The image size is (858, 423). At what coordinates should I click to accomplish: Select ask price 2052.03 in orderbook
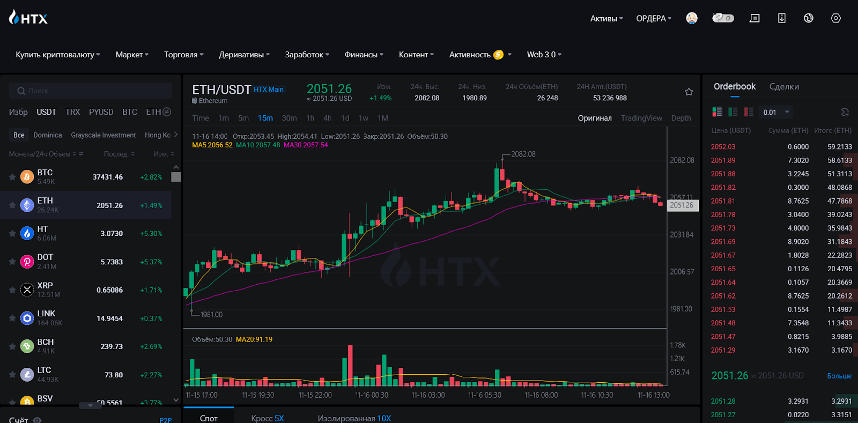point(723,147)
